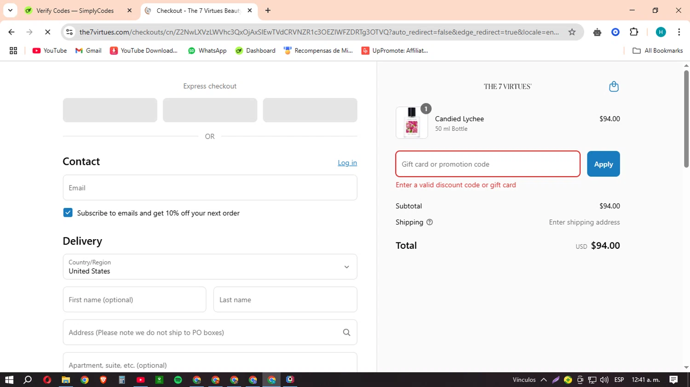Click the shipping info question mark icon
690x387 pixels.
tap(430, 222)
